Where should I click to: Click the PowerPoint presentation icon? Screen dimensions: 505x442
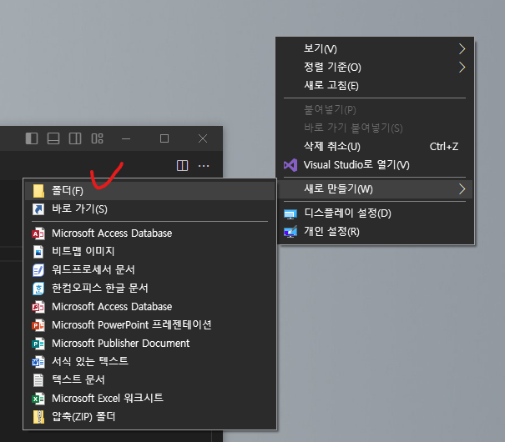[38, 325]
